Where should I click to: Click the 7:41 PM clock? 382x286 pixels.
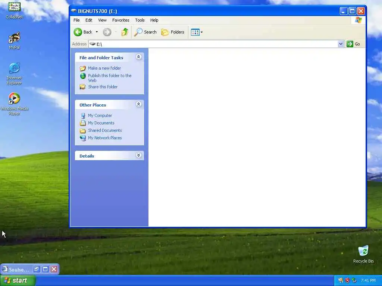point(368,281)
